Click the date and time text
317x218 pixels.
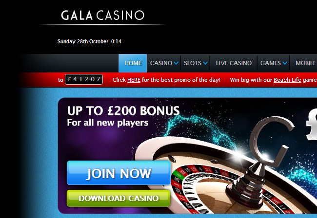[89, 41]
